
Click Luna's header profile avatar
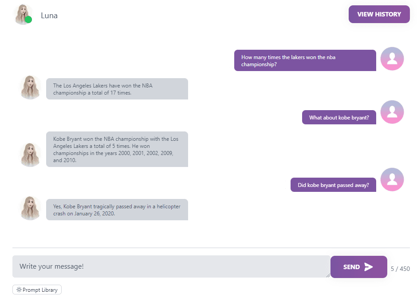pyautogui.click(x=23, y=14)
